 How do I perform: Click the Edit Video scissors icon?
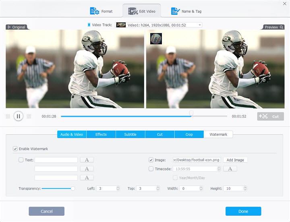pyautogui.click(x=133, y=11)
